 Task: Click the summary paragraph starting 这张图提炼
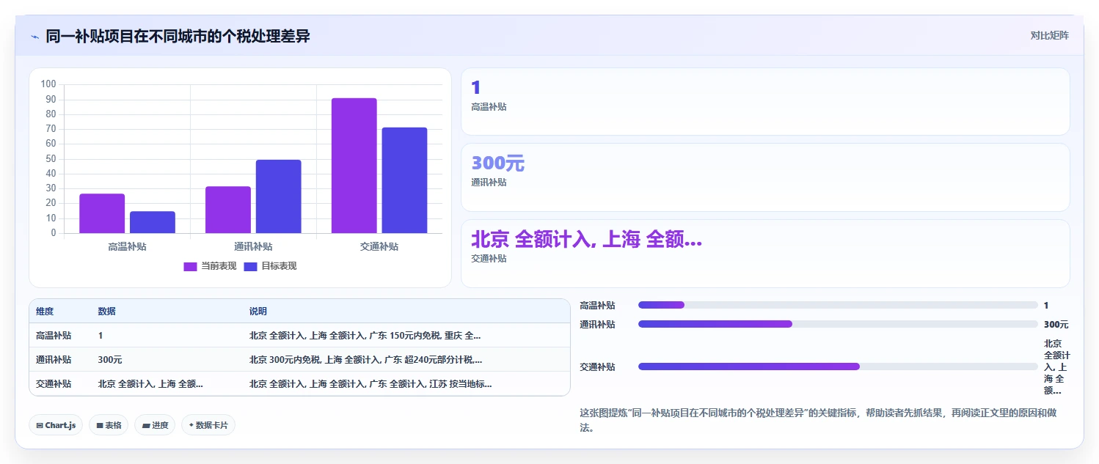pos(818,420)
